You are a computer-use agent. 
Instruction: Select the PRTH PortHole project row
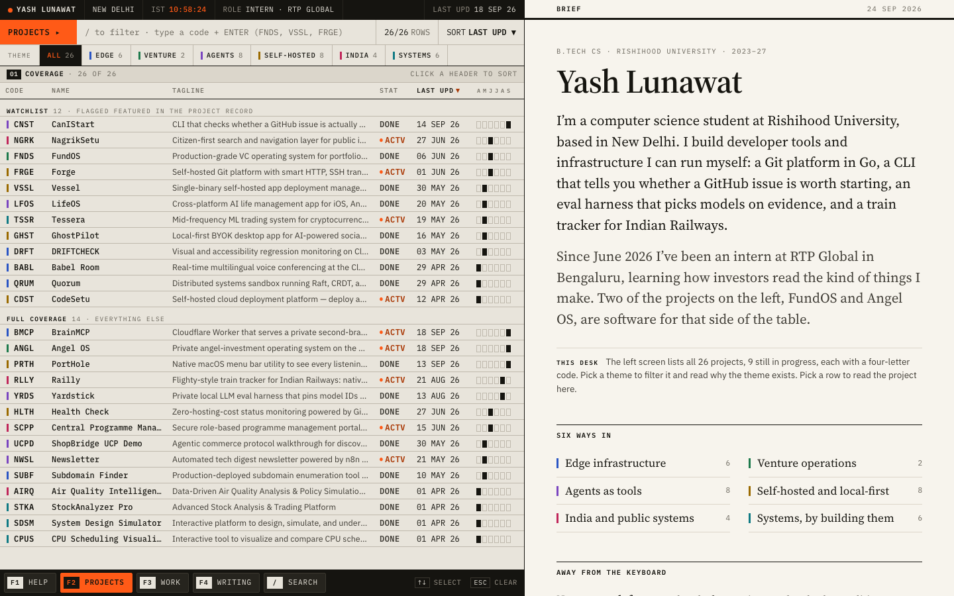click(x=262, y=364)
